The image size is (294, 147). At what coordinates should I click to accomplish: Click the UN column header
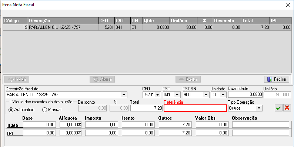point(137,21)
